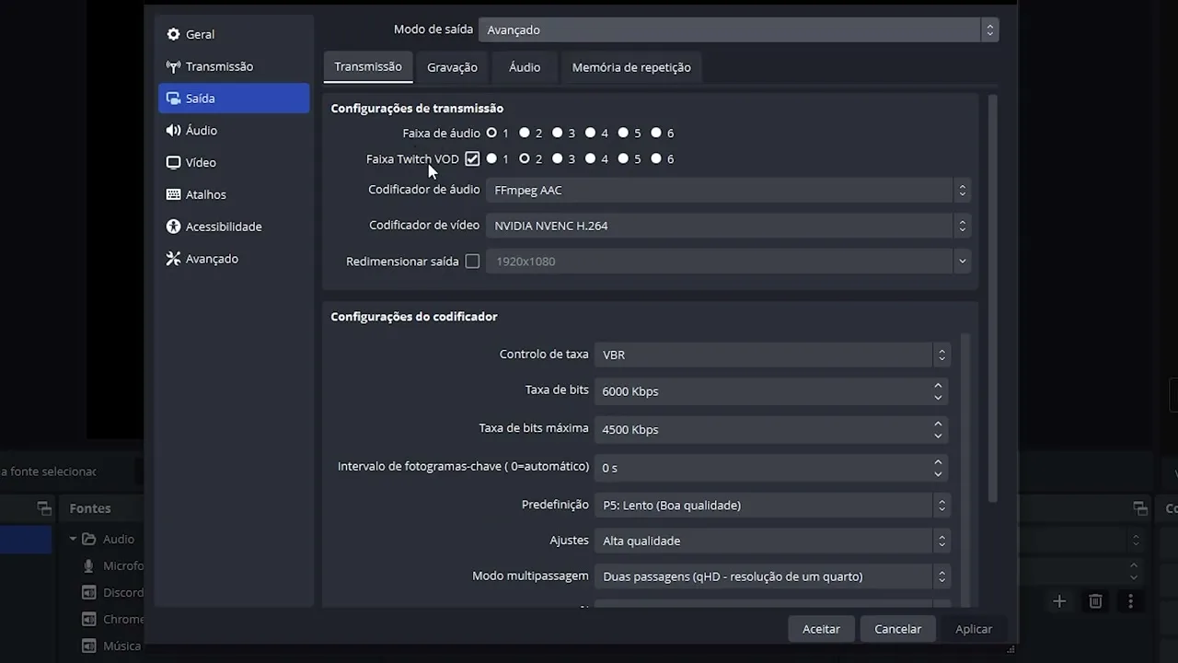
Task: Select Twitch VOD track 2
Action: [x=525, y=158]
